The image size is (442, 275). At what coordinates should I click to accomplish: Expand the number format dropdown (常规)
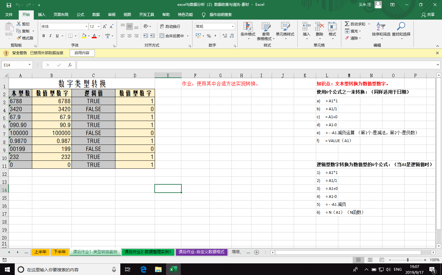(233, 27)
